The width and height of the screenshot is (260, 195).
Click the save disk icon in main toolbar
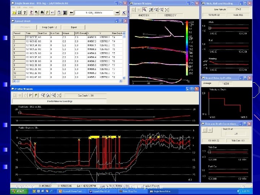coord(19,13)
